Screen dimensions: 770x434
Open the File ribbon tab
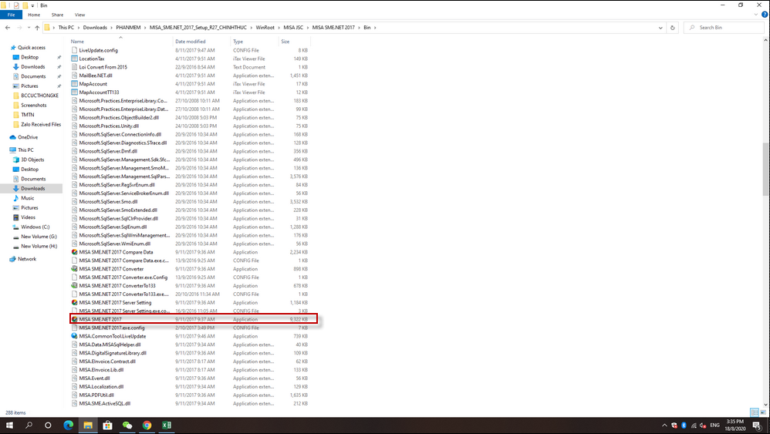pos(11,15)
